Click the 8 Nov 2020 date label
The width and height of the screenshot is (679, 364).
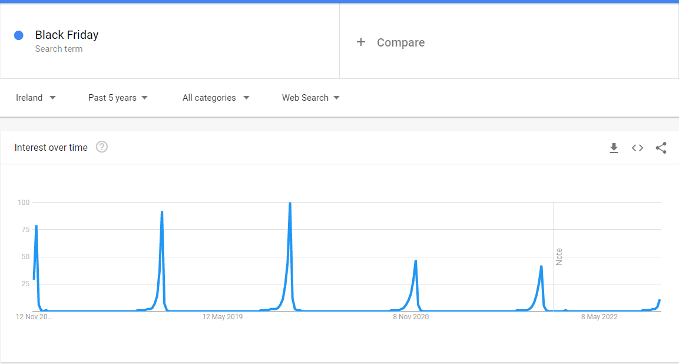click(410, 316)
